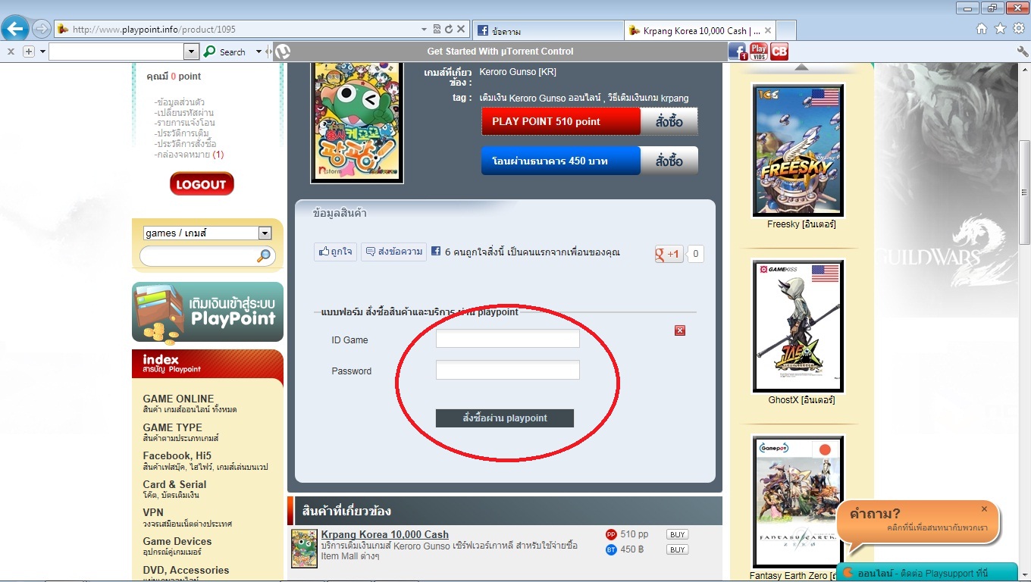Close the Krpang Korea tab
1031x582 pixels.
[767, 31]
